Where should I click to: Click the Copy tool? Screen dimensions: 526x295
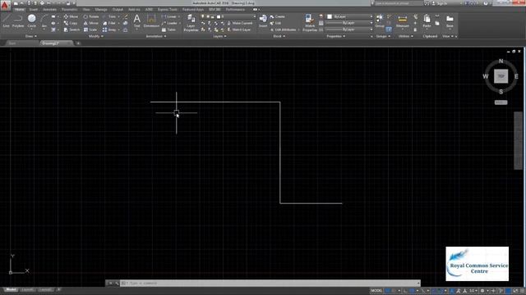71,23
